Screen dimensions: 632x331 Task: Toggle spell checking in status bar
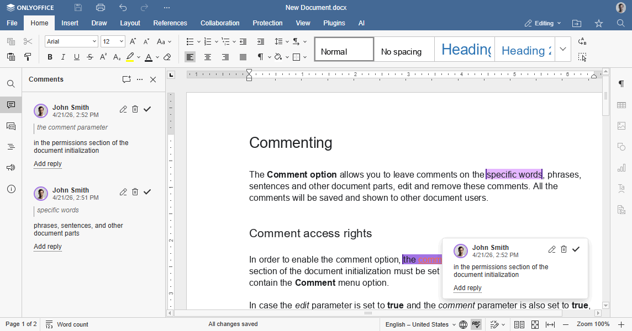(x=476, y=324)
